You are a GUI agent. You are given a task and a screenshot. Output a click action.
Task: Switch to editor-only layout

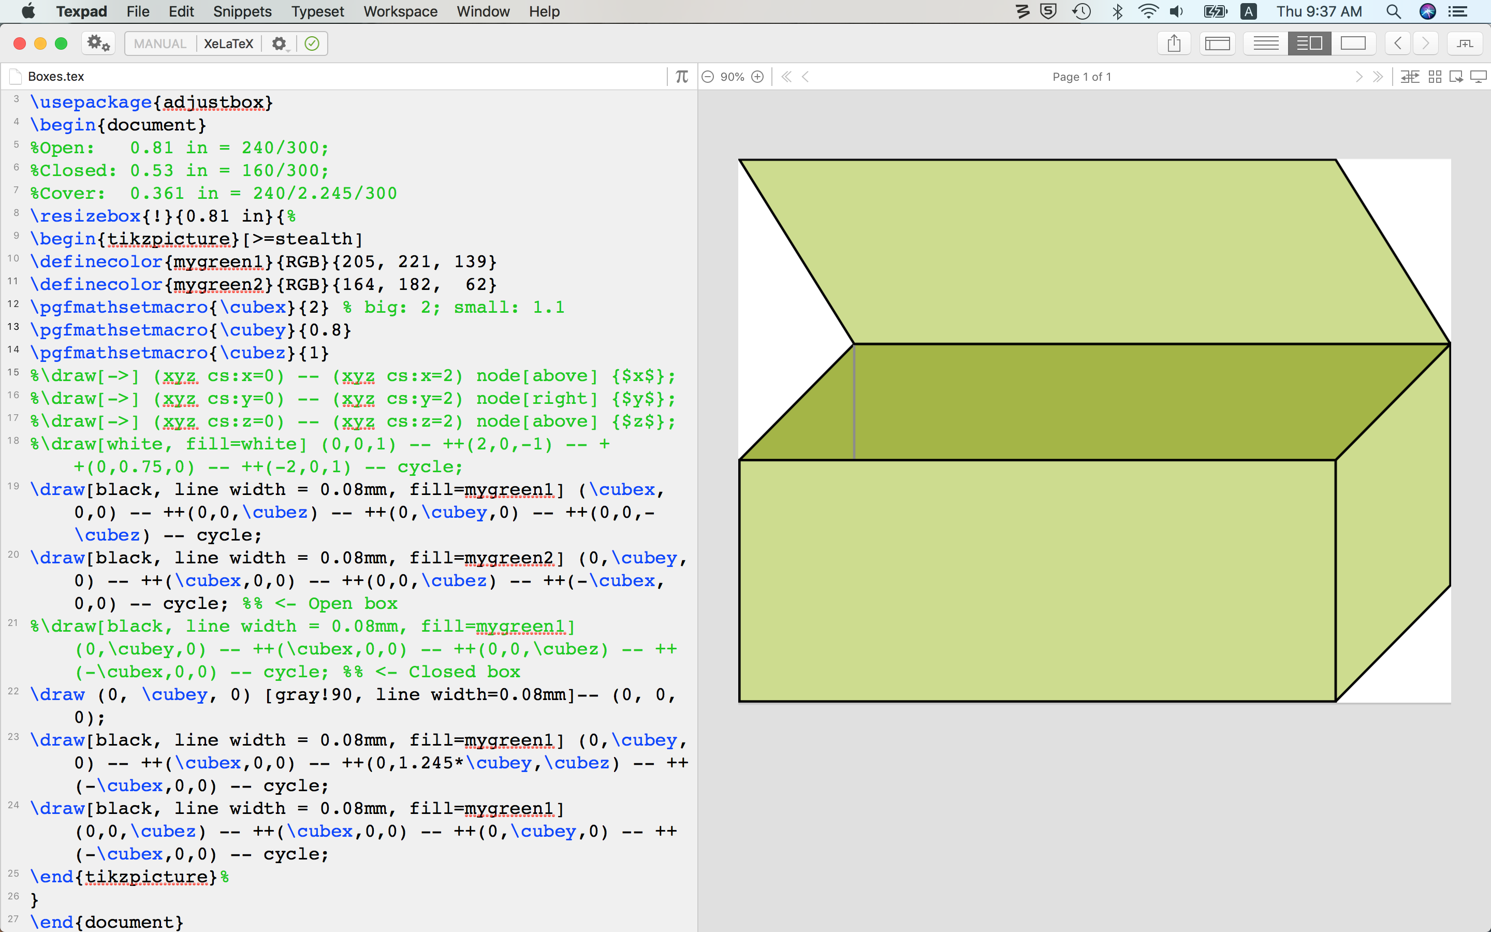1265,43
